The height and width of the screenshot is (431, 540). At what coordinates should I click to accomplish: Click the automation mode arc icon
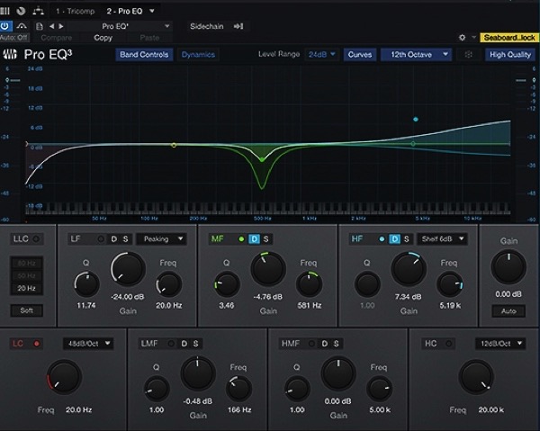pyautogui.click(x=22, y=26)
